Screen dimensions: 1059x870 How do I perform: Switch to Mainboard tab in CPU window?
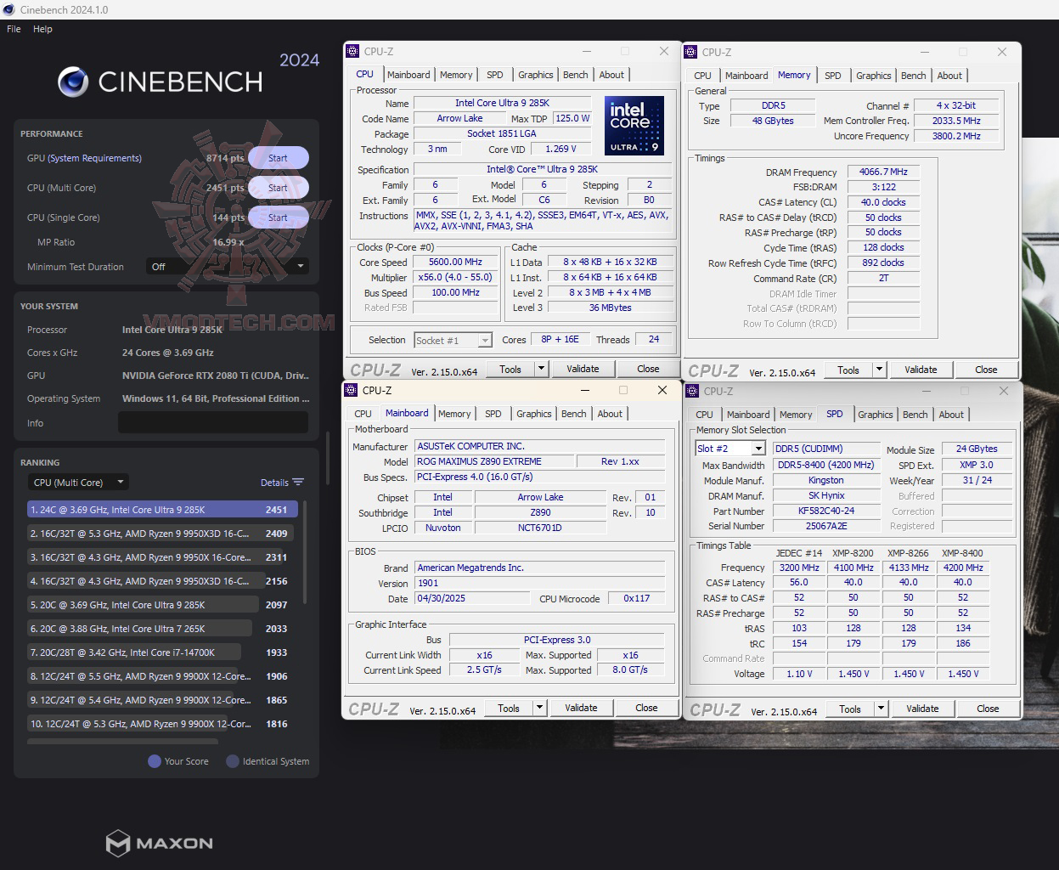[408, 75]
